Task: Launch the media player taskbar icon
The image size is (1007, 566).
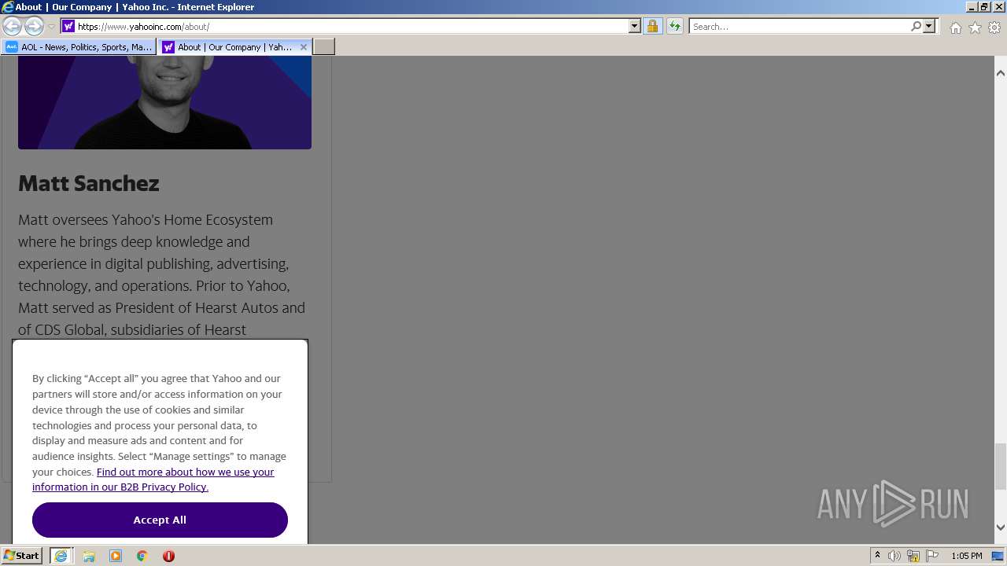Action: pyautogui.click(x=116, y=556)
